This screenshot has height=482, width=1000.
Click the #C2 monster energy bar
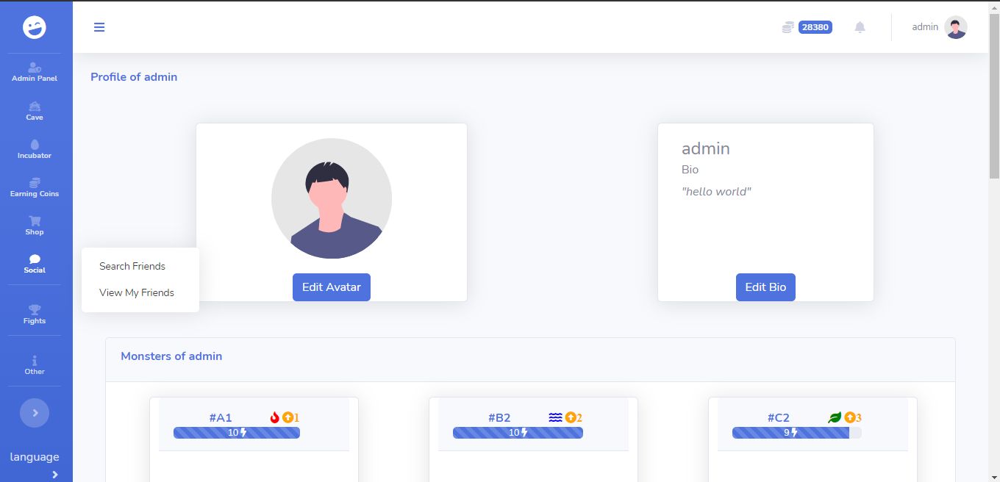797,433
